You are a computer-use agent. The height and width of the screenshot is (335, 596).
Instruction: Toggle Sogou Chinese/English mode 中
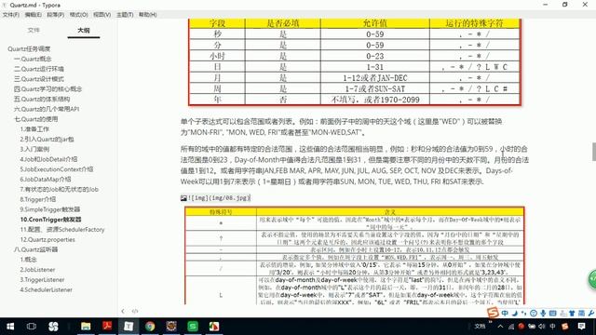click(505, 314)
